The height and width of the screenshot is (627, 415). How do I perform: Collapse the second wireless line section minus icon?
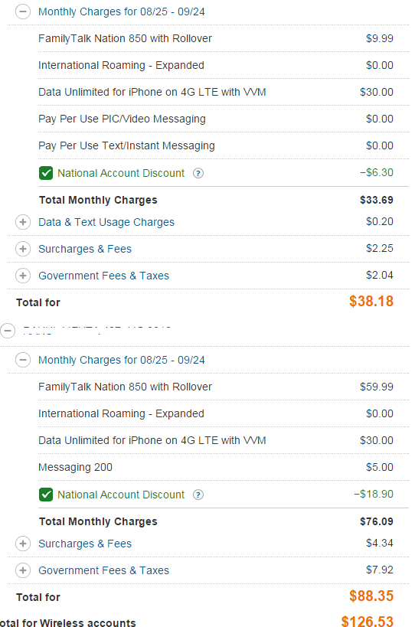(8, 331)
